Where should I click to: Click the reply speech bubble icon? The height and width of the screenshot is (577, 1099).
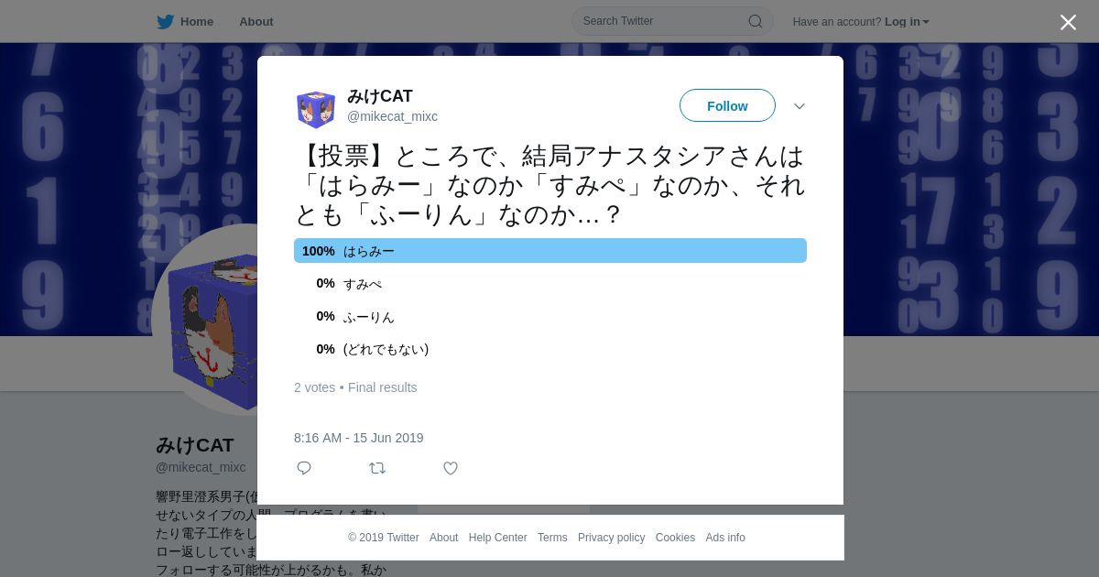coord(304,468)
